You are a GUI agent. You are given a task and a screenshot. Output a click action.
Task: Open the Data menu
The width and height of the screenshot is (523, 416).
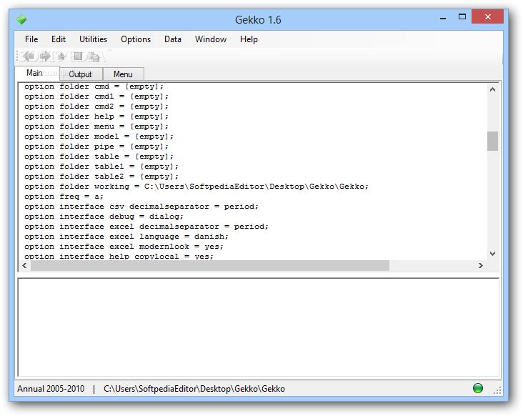pos(173,39)
